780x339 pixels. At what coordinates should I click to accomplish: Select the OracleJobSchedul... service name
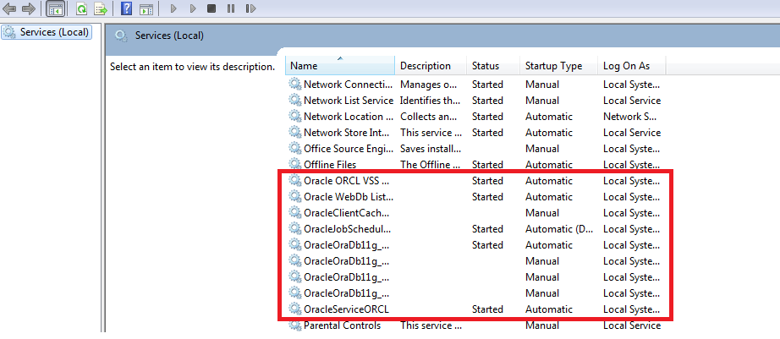coord(347,228)
